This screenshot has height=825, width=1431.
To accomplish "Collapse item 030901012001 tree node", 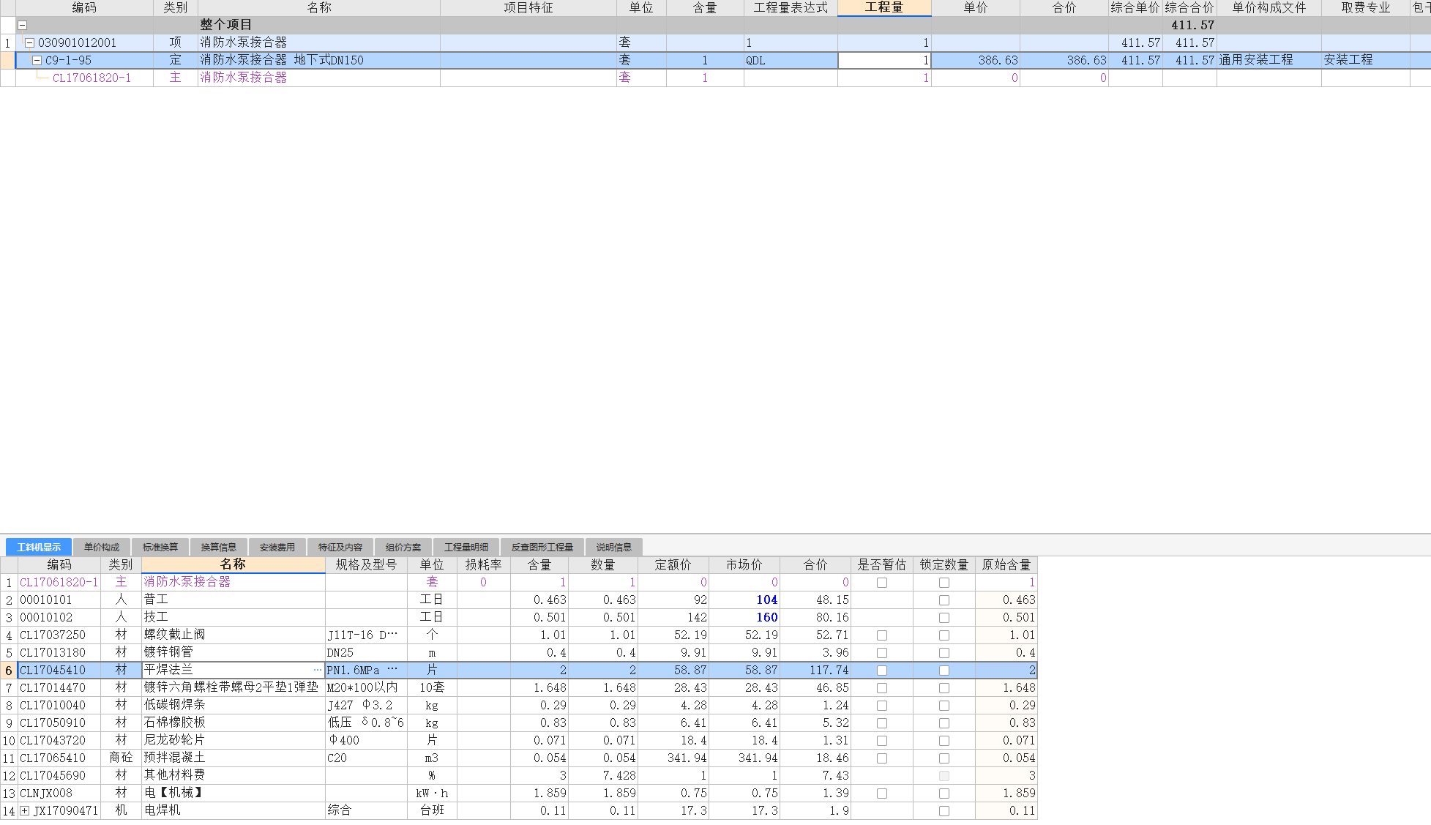I will (30, 42).
